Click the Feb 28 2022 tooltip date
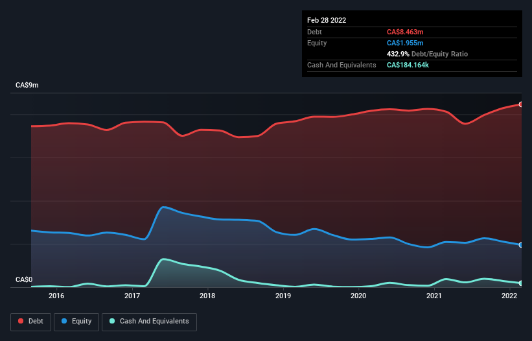532x341 pixels. pos(327,20)
